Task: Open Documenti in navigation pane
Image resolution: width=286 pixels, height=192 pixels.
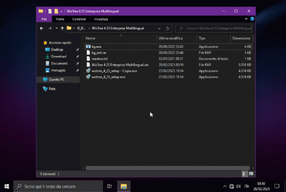Action: 59,63
